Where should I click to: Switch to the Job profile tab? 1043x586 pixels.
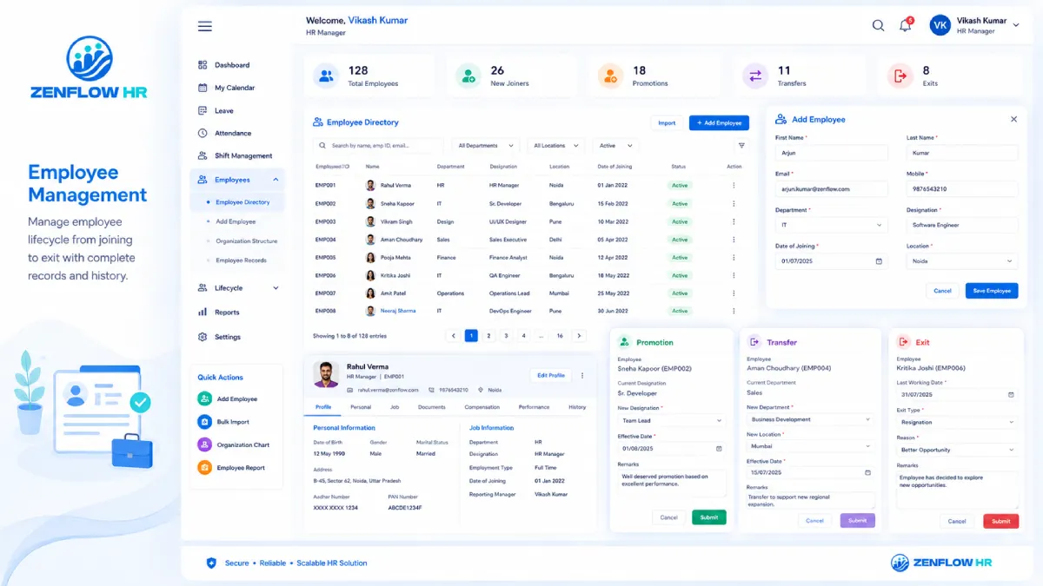point(395,407)
